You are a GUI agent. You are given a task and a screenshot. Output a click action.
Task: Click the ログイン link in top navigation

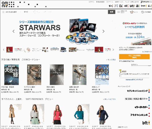(x=91, y=2)
